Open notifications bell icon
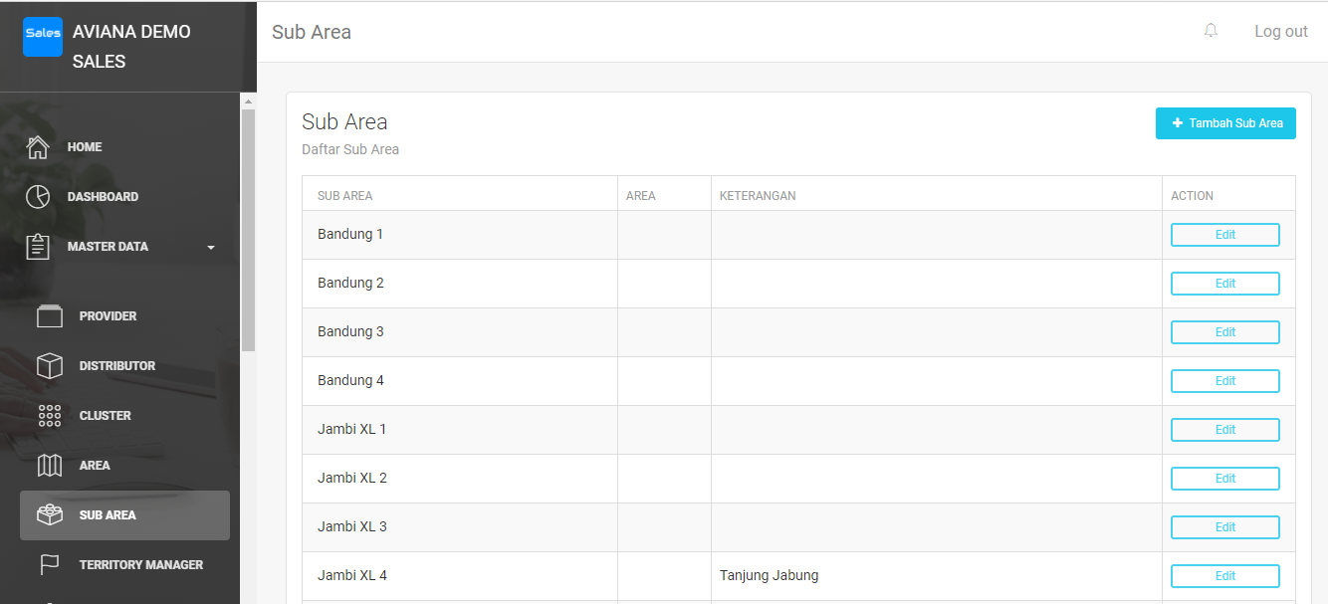This screenshot has height=604, width=1328. tap(1211, 31)
